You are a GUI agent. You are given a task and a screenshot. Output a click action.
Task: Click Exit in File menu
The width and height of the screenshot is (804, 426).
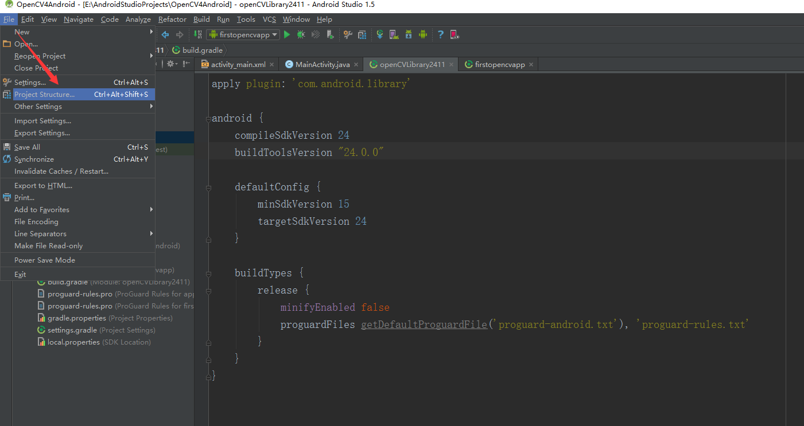[77, 275]
